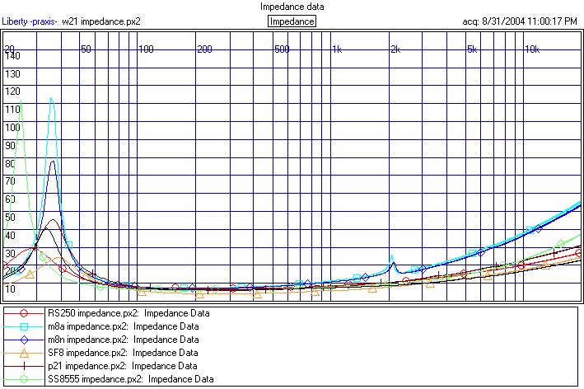Click the Impedance data chart title
The image size is (584, 389).
tap(292, 7)
